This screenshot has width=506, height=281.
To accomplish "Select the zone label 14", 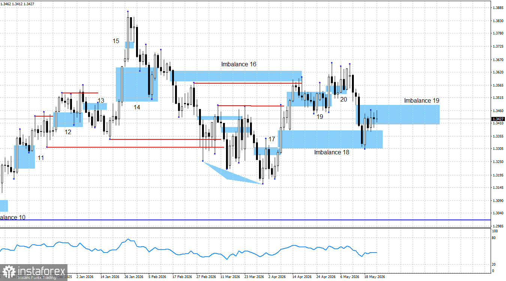I will tap(137, 107).
